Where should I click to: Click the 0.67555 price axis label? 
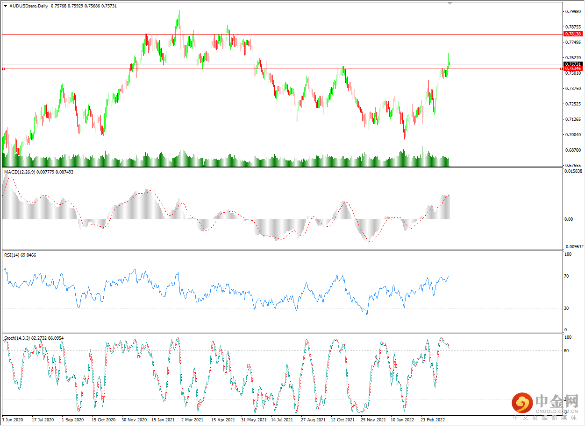(573, 165)
